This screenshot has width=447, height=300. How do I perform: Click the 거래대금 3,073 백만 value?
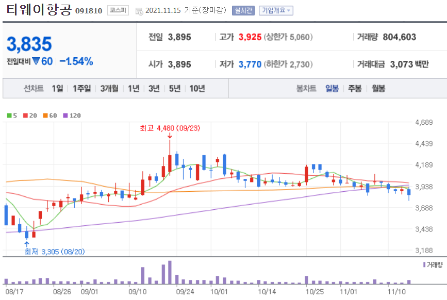[x=409, y=64]
